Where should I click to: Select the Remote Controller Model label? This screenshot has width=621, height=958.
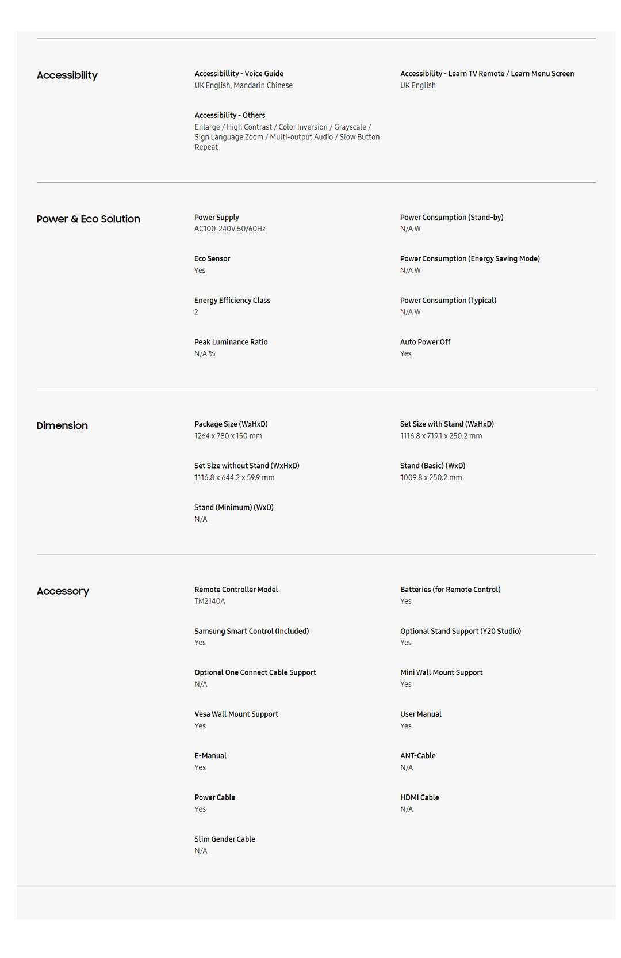[236, 590]
